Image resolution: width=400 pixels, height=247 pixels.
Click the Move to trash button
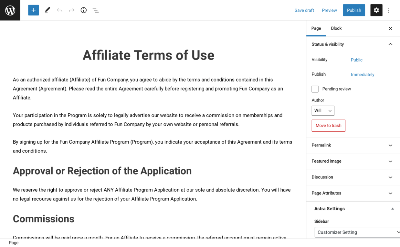tap(328, 126)
